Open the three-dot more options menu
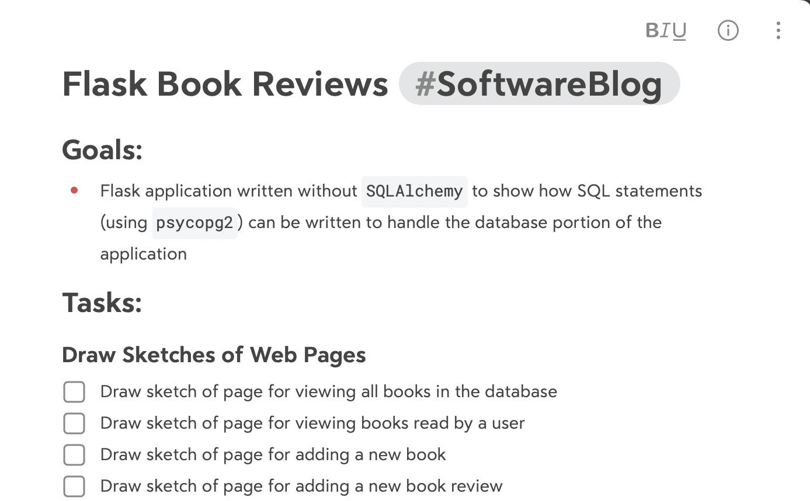This screenshot has width=810, height=501. [778, 30]
